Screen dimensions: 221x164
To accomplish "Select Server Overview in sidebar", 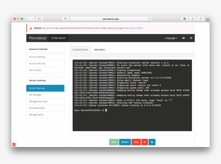I will click(45, 88).
